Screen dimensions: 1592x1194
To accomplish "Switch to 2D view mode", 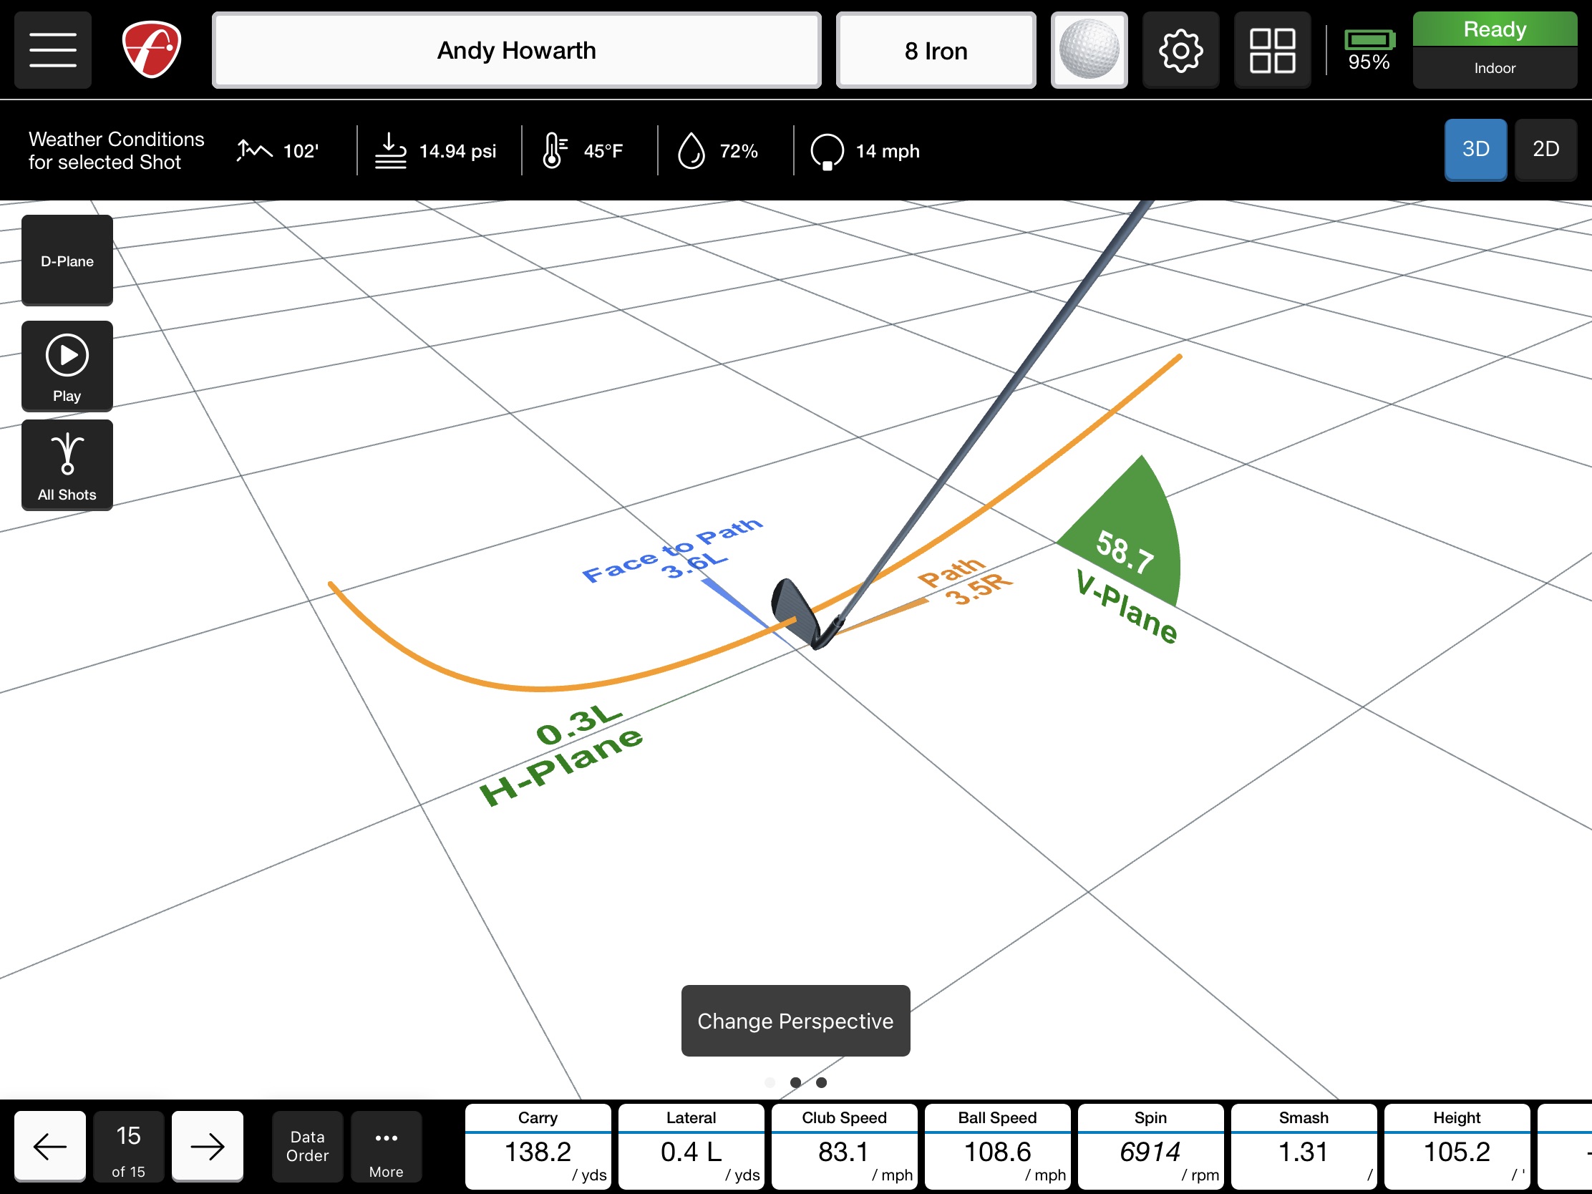I will point(1546,150).
